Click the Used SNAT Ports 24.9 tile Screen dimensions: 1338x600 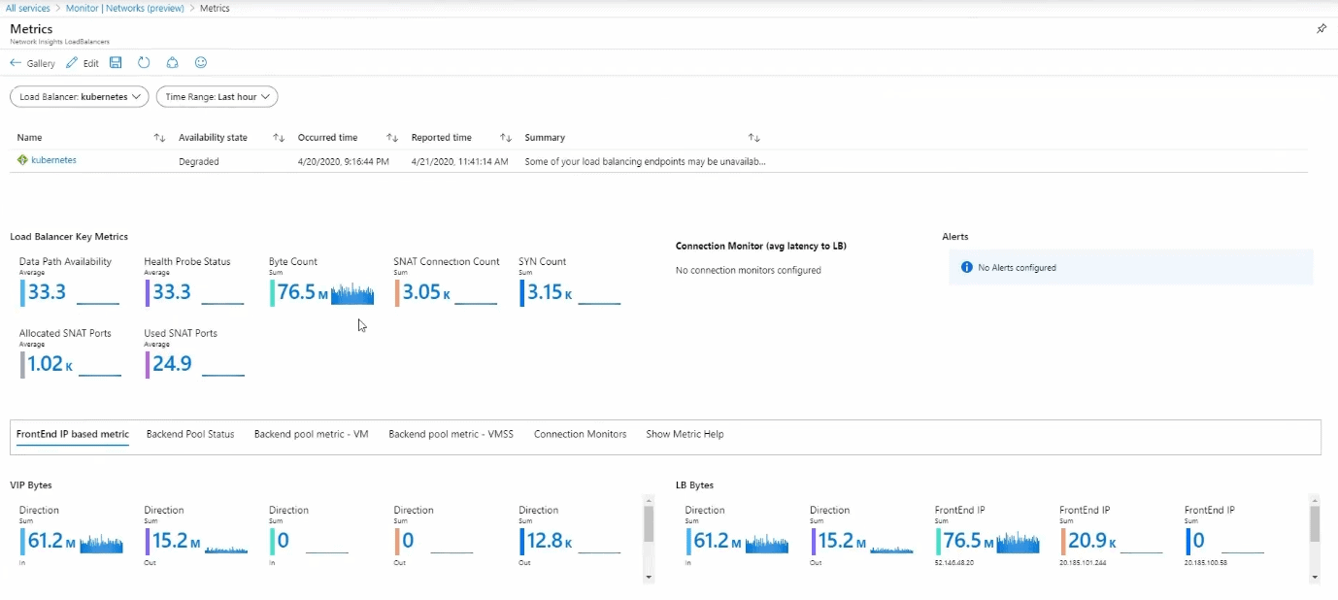(x=193, y=354)
